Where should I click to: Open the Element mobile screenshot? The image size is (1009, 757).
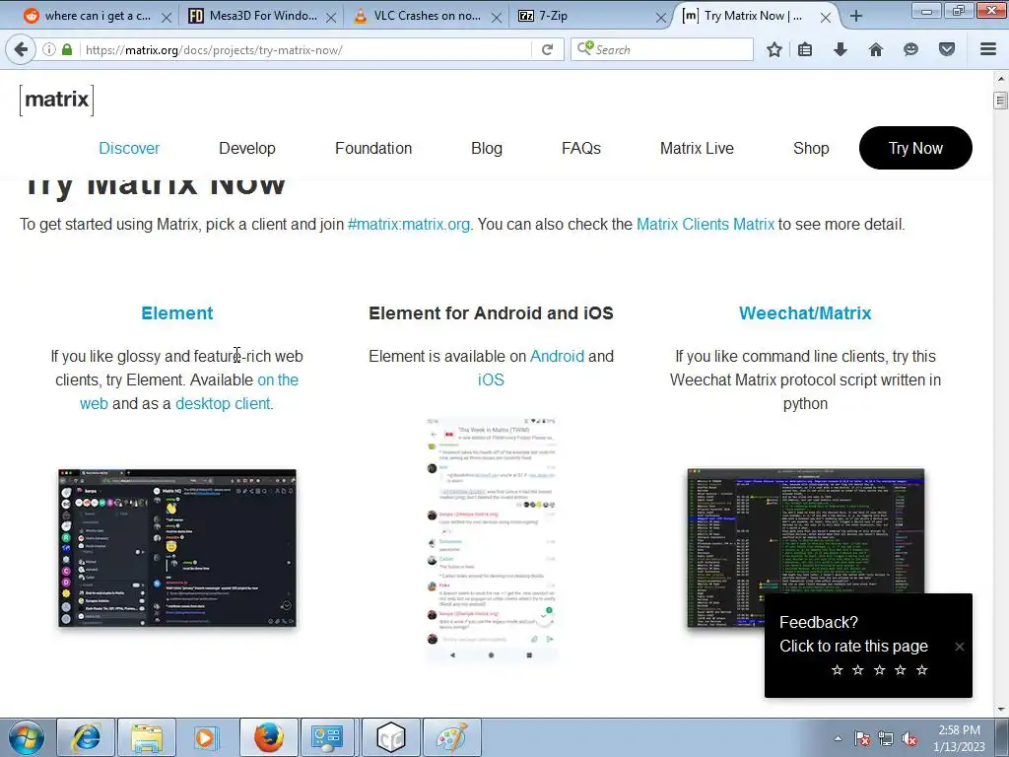491,539
